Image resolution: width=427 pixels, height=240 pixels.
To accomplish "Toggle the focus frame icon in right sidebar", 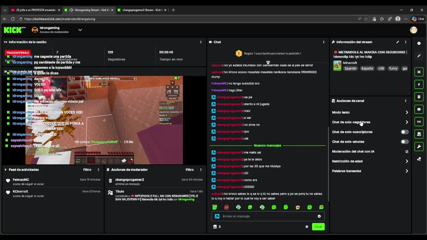I will 419,72.
